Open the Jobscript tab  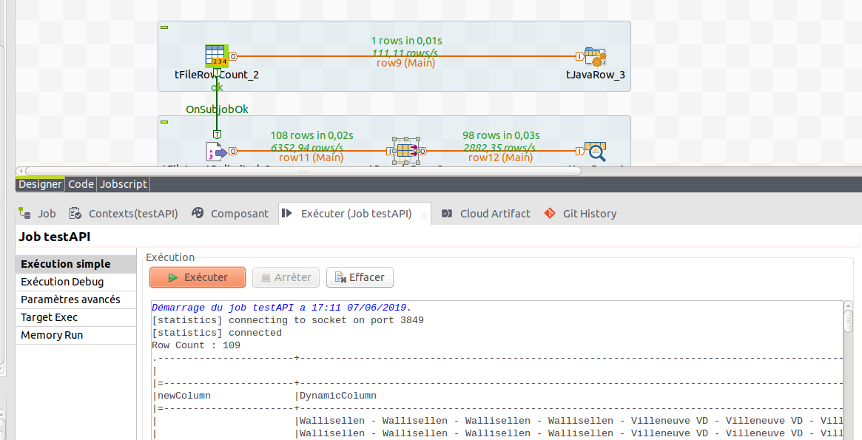[x=123, y=183]
